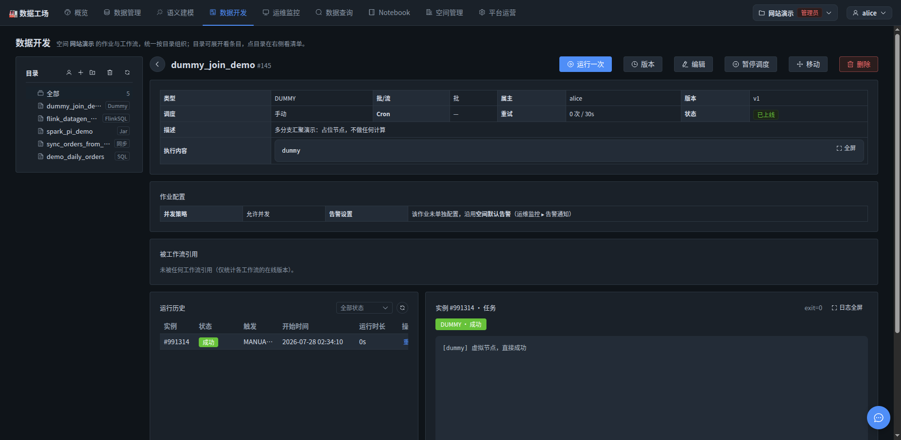Click the action link in row #991314
The image size is (901, 440).
point(406,342)
